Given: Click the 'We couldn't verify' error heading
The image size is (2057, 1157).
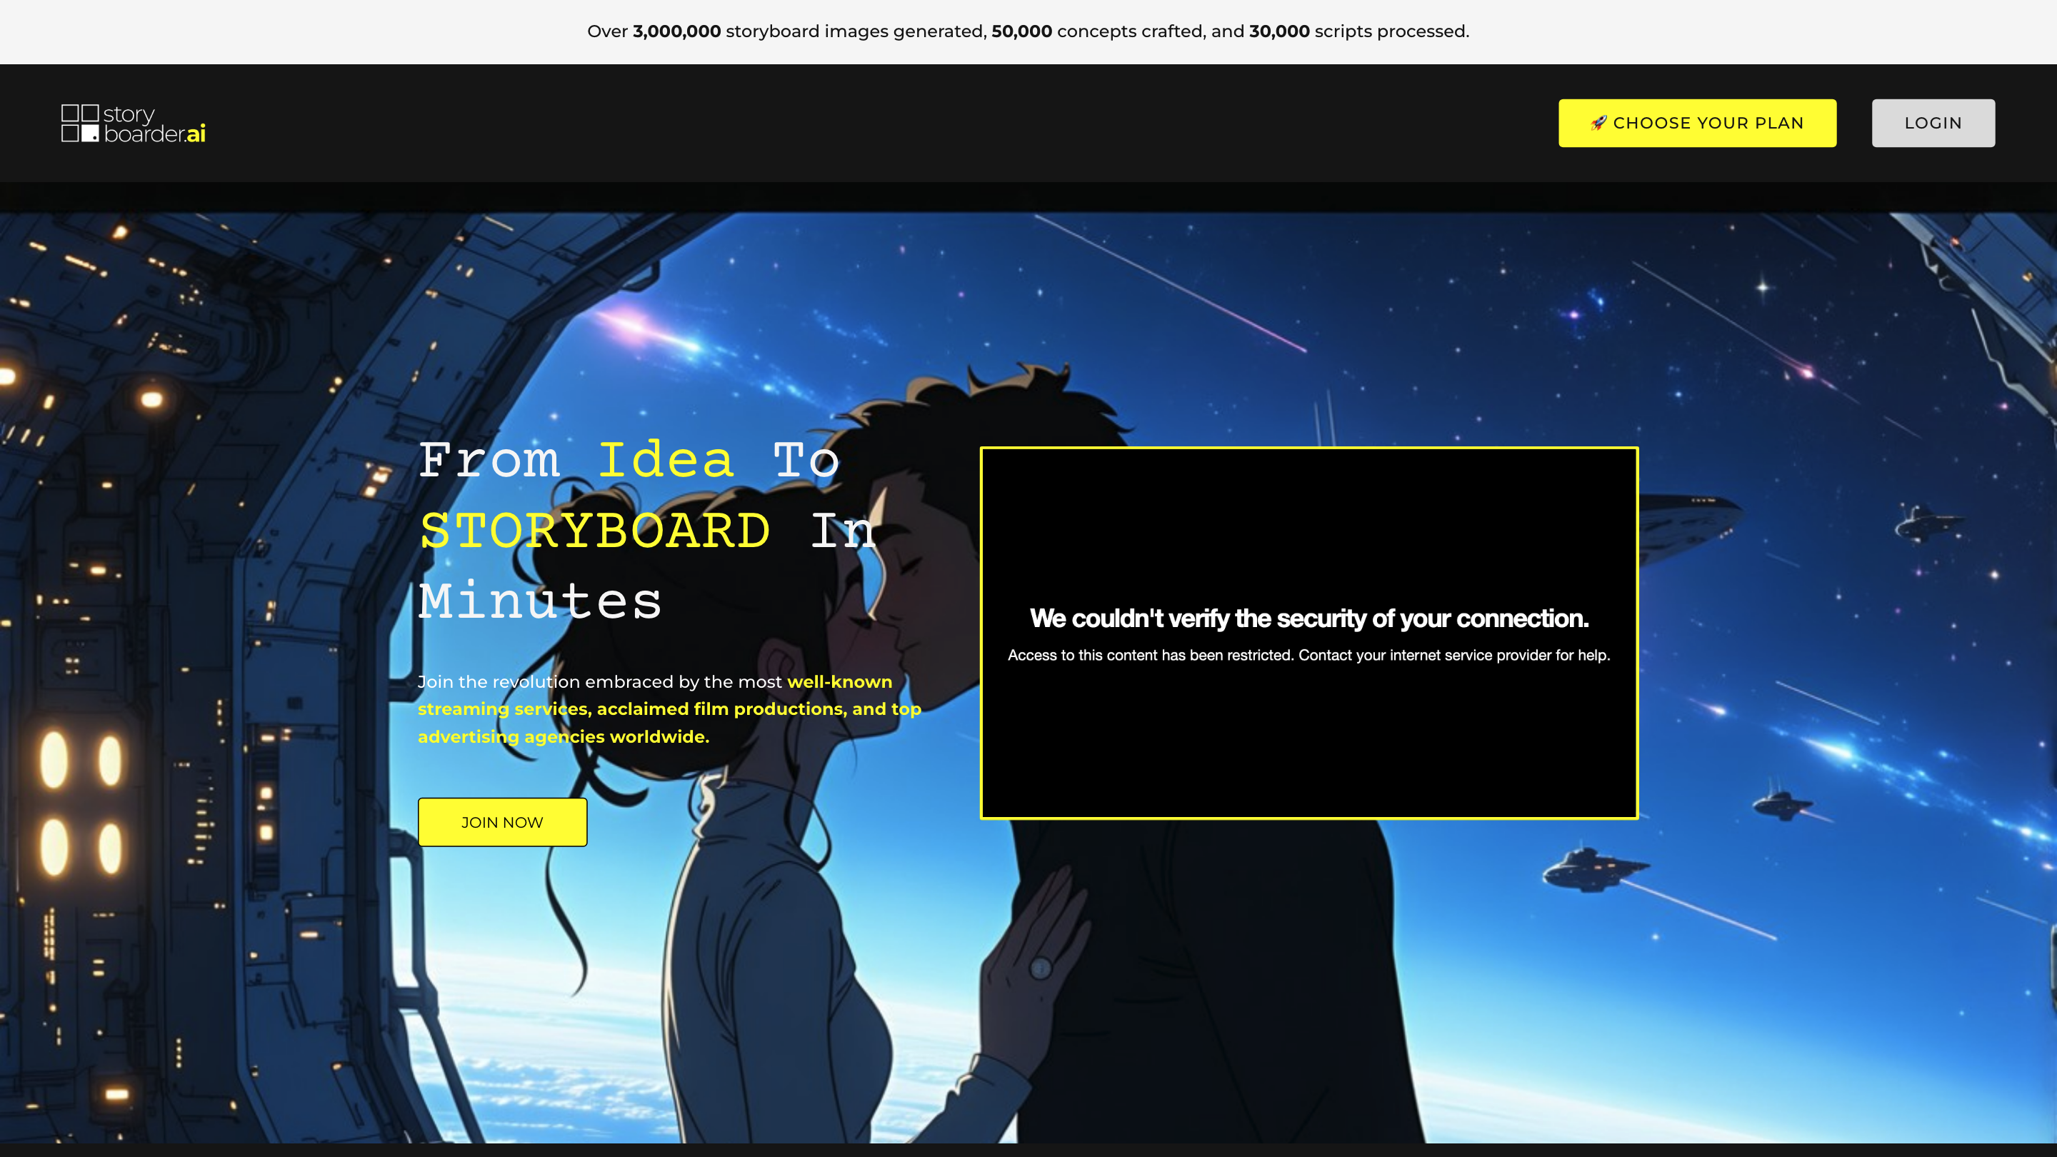Looking at the screenshot, I should [x=1310, y=617].
